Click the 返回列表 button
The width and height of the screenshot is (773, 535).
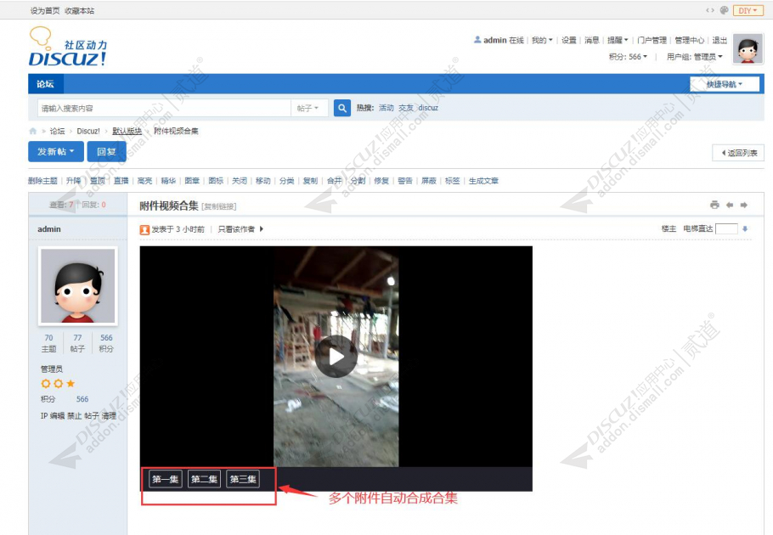(x=738, y=153)
